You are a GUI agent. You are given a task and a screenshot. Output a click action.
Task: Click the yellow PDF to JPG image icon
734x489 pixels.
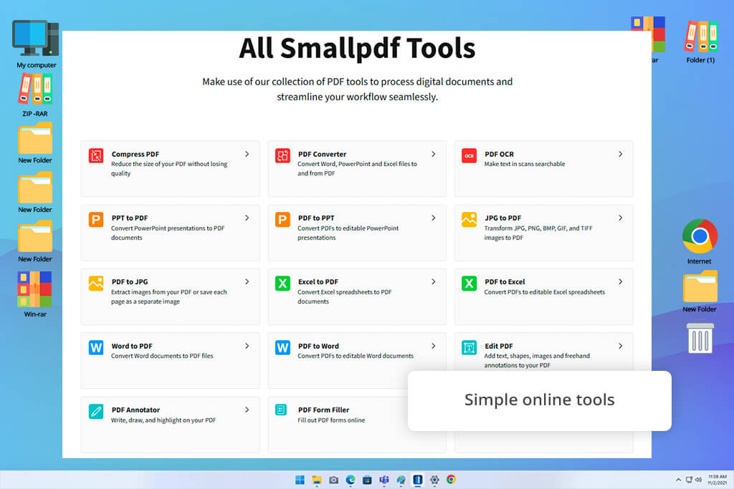pyautogui.click(x=96, y=284)
